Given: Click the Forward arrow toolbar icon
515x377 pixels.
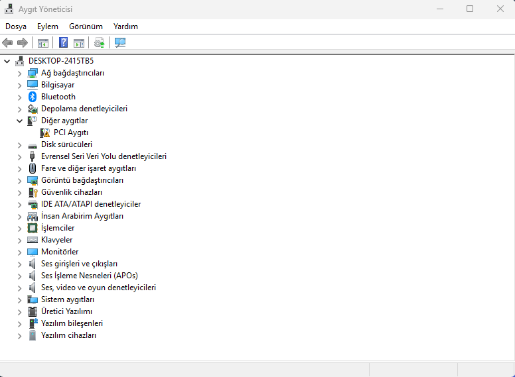Looking at the screenshot, I should click(x=23, y=42).
